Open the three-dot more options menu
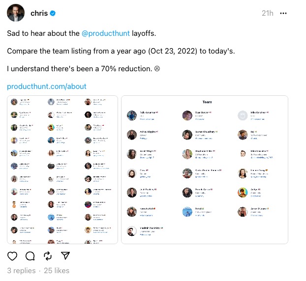 [x=283, y=13]
